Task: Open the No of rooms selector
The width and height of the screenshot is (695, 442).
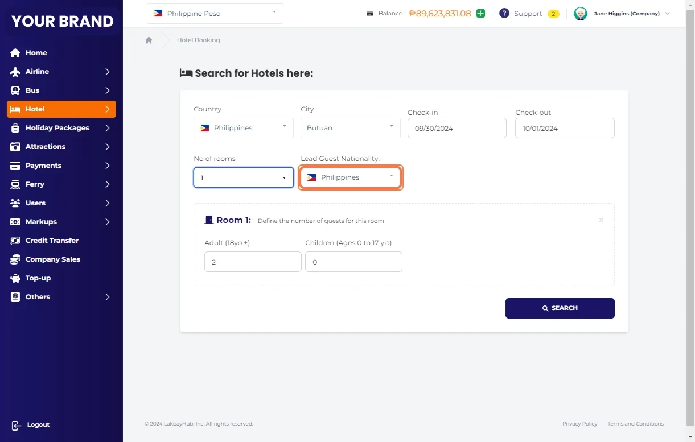Action: click(x=243, y=177)
